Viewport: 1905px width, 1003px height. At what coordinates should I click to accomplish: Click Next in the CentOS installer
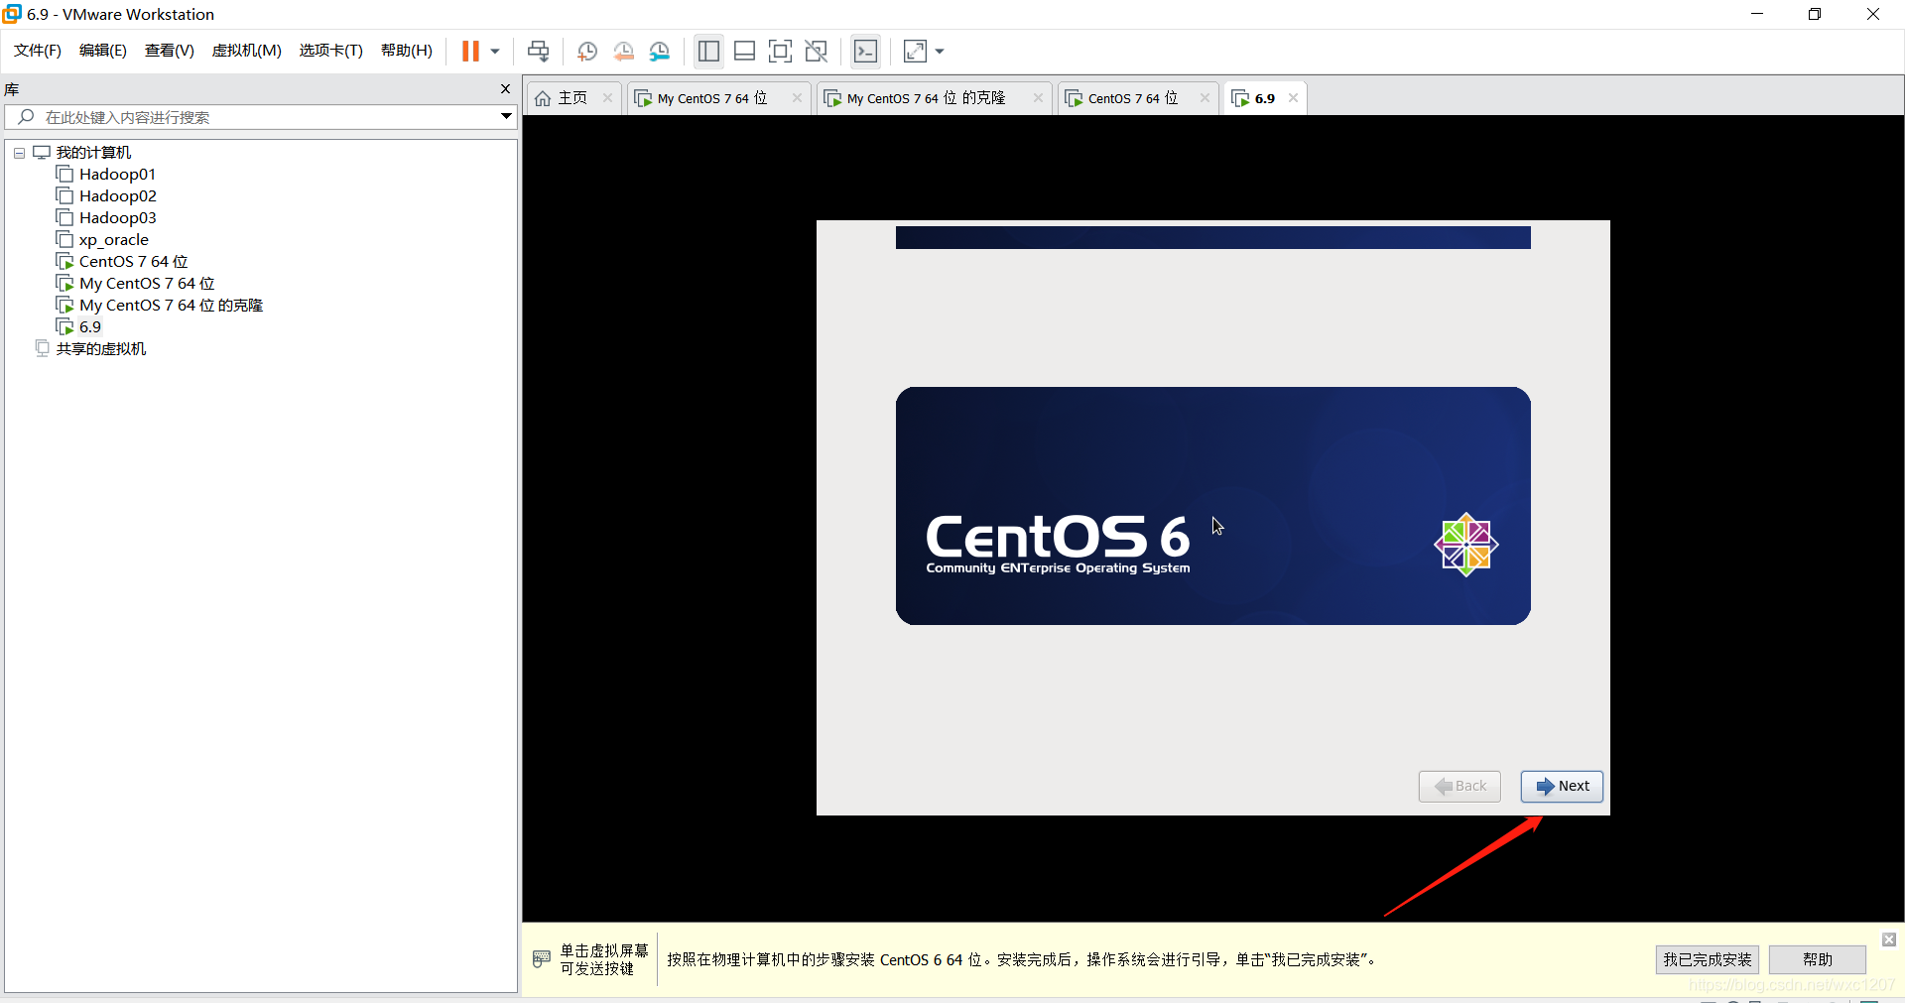[x=1562, y=787]
